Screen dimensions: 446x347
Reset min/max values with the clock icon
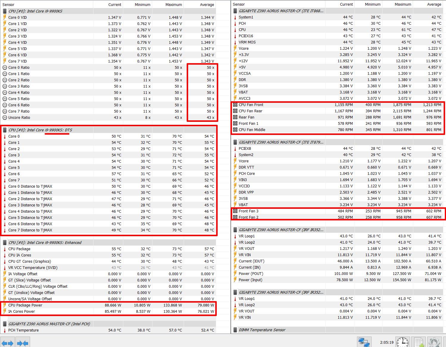pyautogui.click(x=403, y=342)
